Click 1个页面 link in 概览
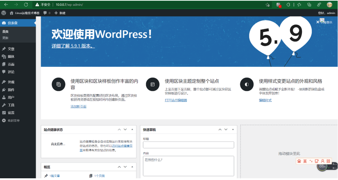The width and height of the screenshot is (338, 180). 99,176
